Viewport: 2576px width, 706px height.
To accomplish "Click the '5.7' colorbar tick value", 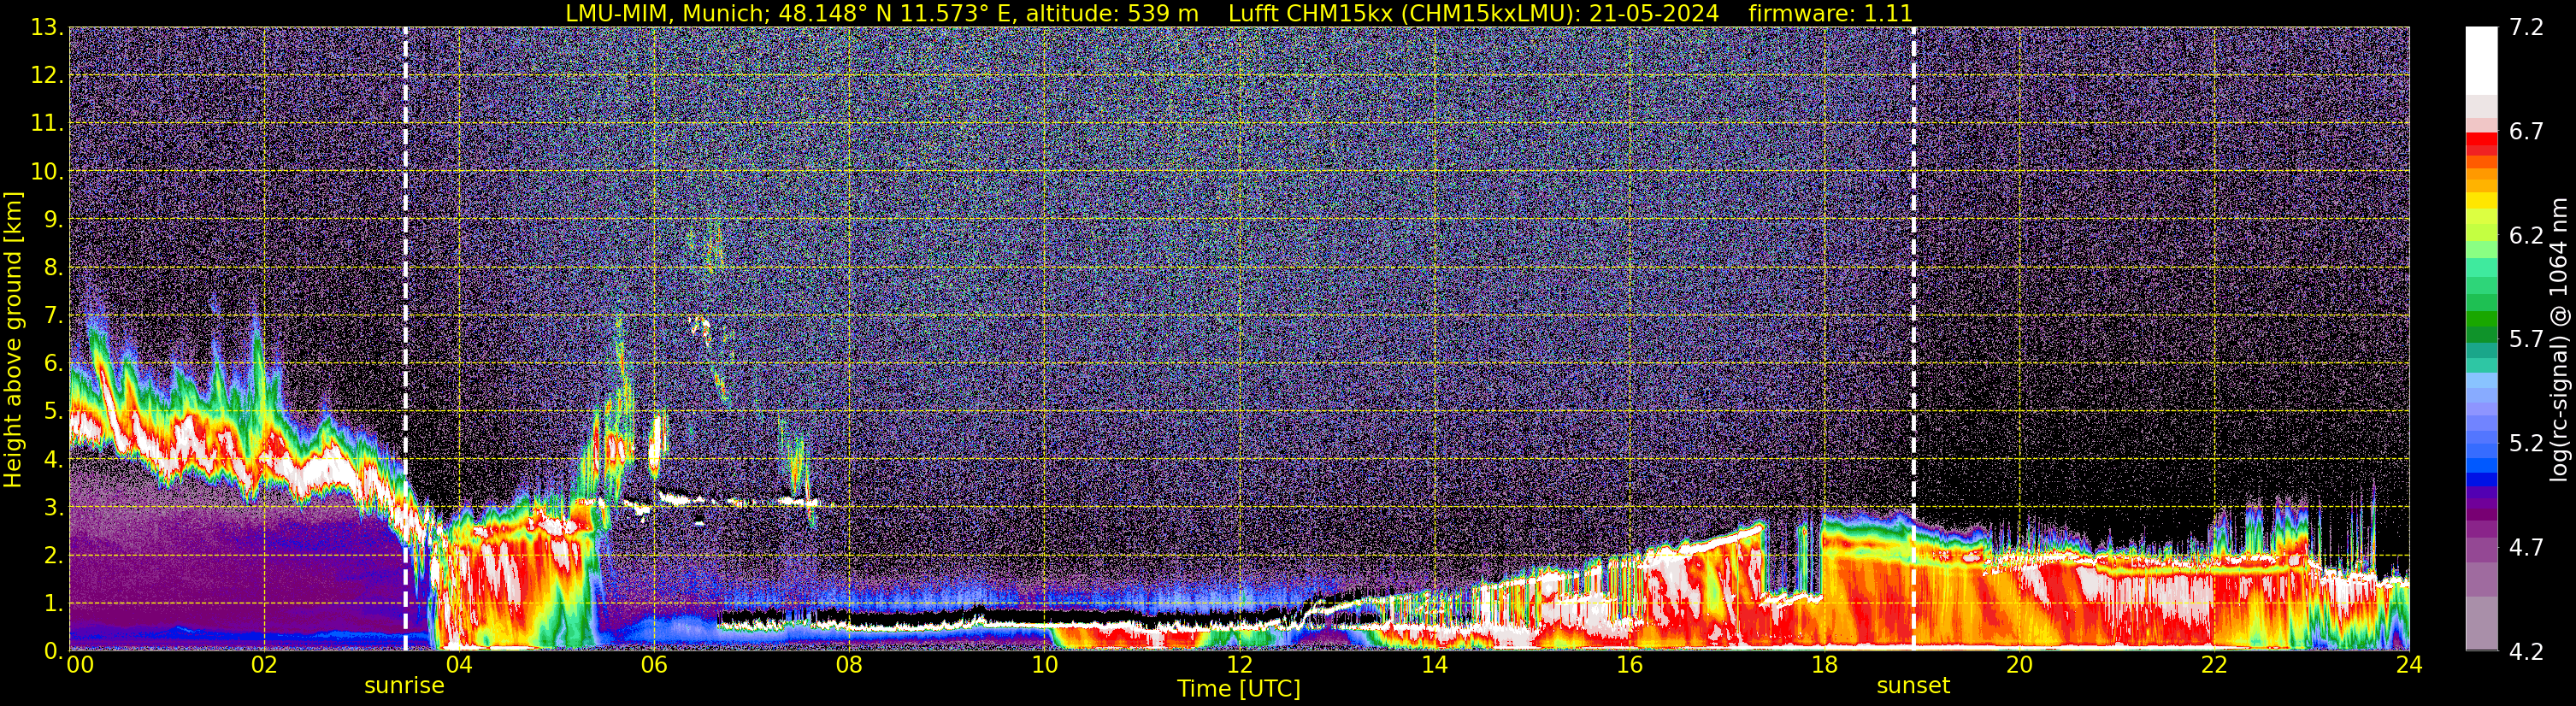I will pos(2526,339).
